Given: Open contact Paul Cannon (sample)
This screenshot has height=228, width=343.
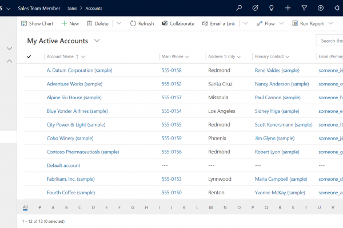Looking at the screenshot, I should pyautogui.click(x=278, y=97).
